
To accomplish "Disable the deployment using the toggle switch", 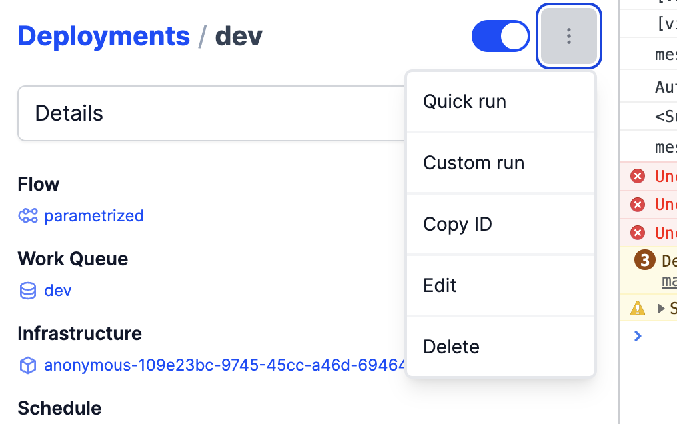I will (500, 36).
